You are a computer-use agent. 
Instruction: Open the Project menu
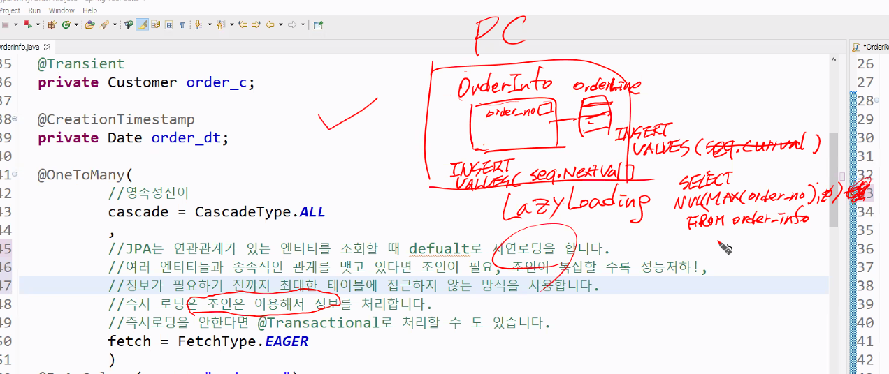pos(9,10)
